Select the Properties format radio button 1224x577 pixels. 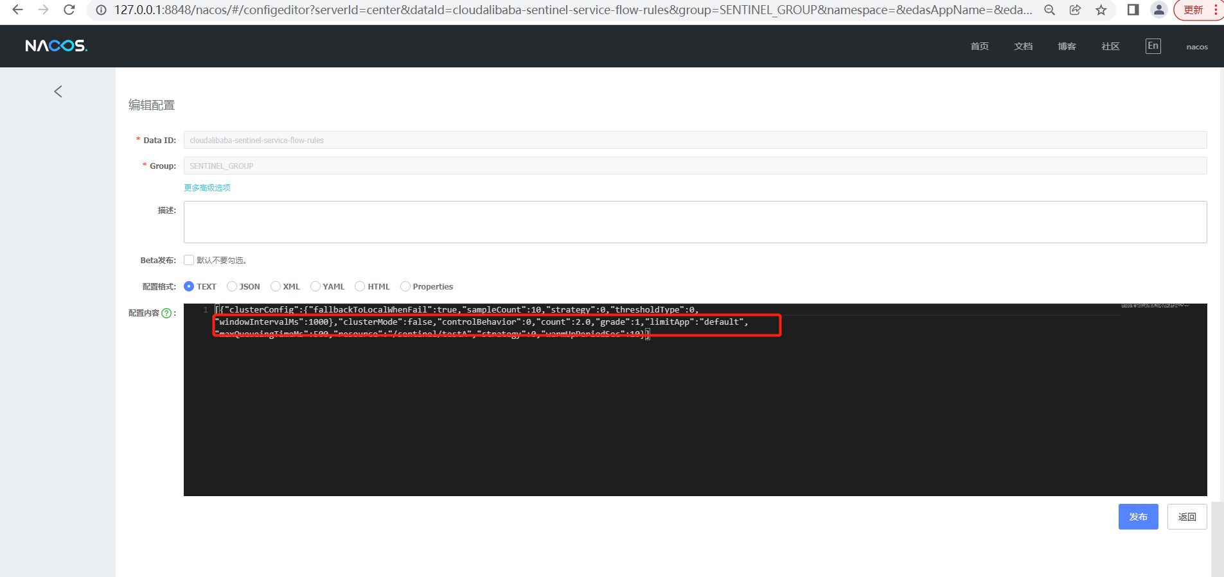click(x=405, y=286)
